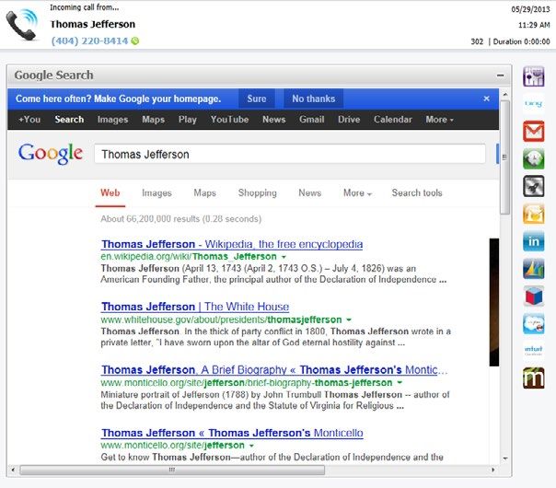Select the Web results tab
This screenshot has width=556, height=488.
(110, 193)
